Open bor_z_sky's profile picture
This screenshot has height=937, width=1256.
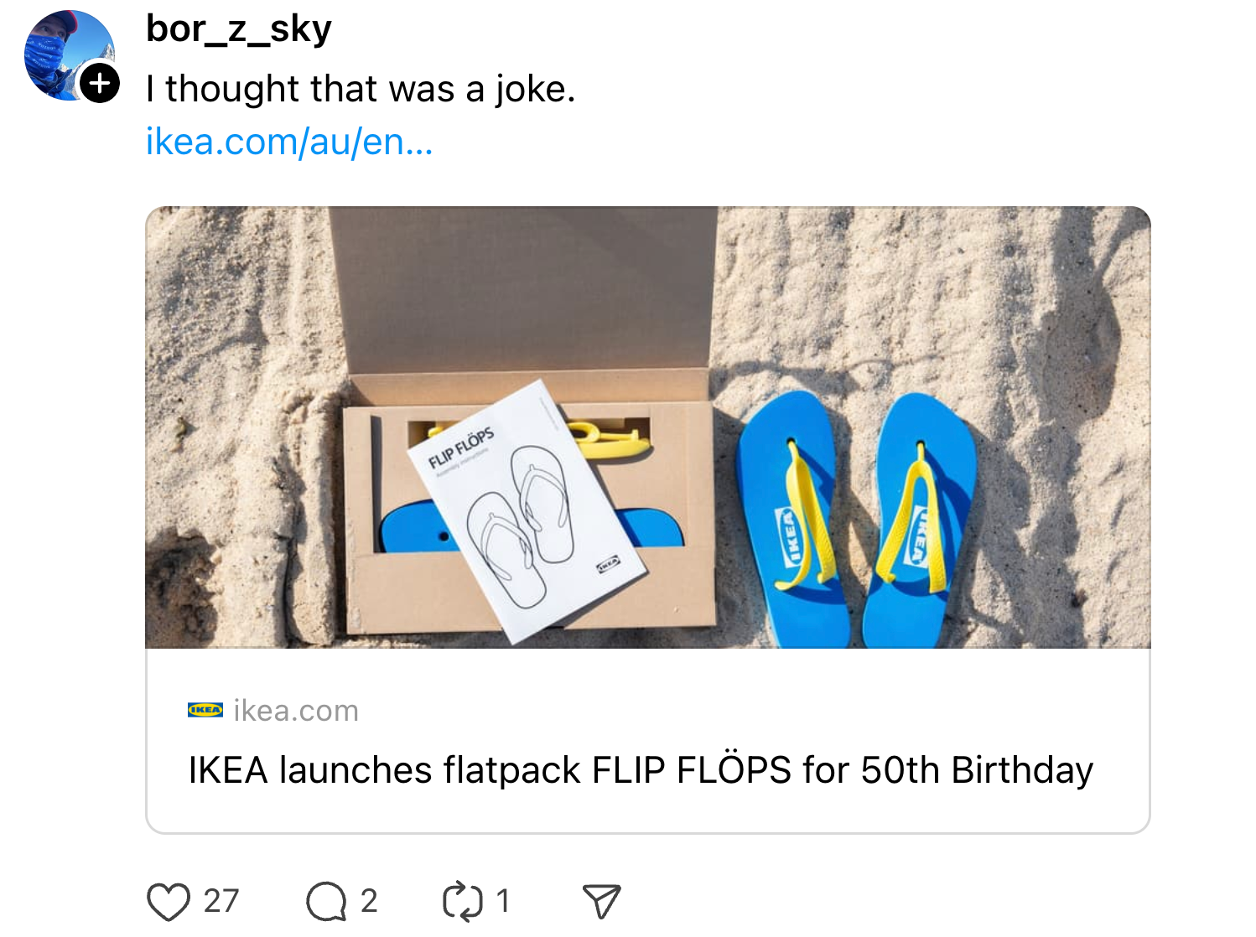pos(65,52)
